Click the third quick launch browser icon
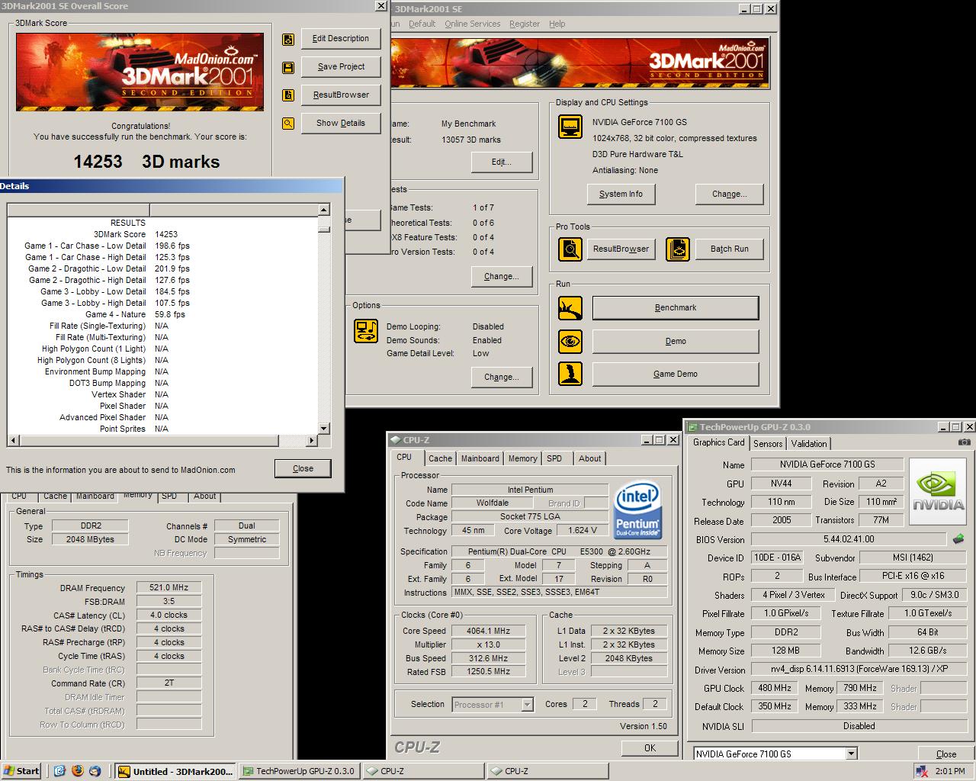The width and height of the screenshot is (976, 781). tap(95, 771)
